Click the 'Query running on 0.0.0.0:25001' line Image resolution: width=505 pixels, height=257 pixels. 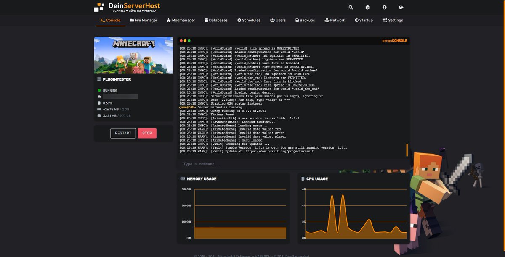tap(223, 111)
